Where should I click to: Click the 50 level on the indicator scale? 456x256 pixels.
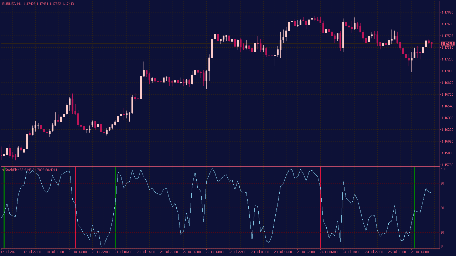pyautogui.click(x=443, y=208)
